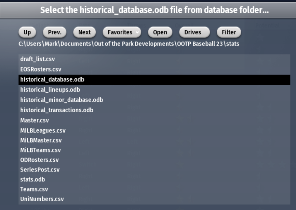Click the Open button
Viewport: 296px width, 210px height.
click(160, 32)
